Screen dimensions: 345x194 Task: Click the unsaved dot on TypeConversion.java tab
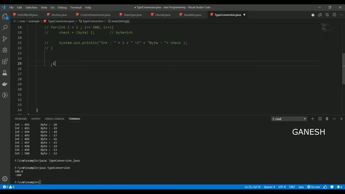[244, 15]
